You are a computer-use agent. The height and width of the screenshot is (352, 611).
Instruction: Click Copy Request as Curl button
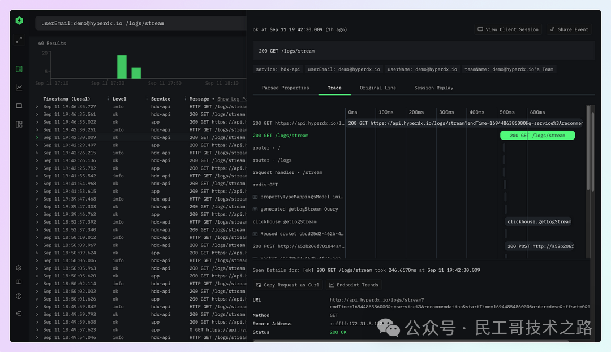[287, 285]
